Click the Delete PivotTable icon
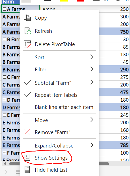The image size is (130, 176). coord(27,44)
